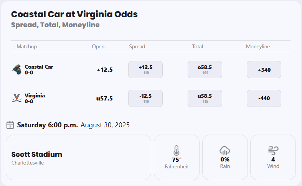Select Coastal Car +12.5 spread button

(x=145, y=69)
